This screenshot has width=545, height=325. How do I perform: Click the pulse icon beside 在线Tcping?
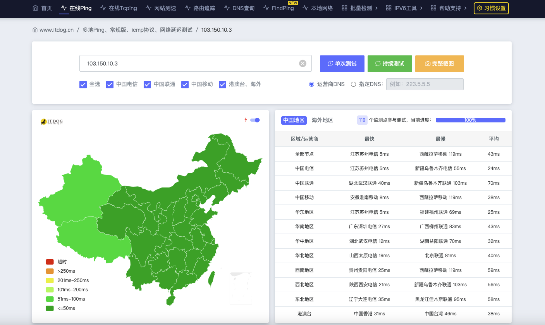pyautogui.click(x=103, y=8)
